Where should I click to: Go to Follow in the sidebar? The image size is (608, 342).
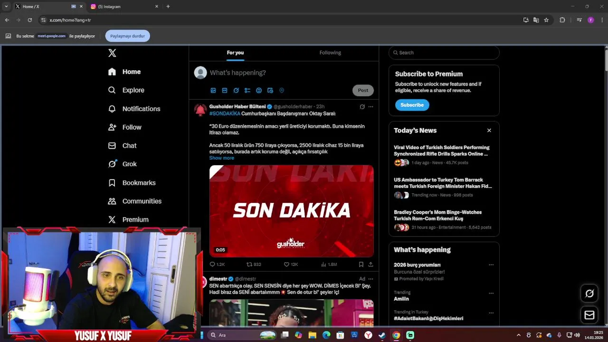point(125,127)
